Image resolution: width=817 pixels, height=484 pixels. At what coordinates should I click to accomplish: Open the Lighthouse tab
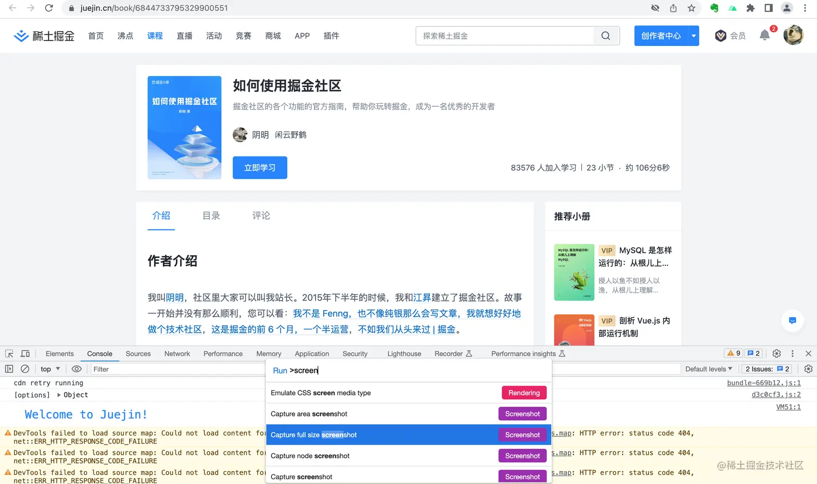pos(404,354)
